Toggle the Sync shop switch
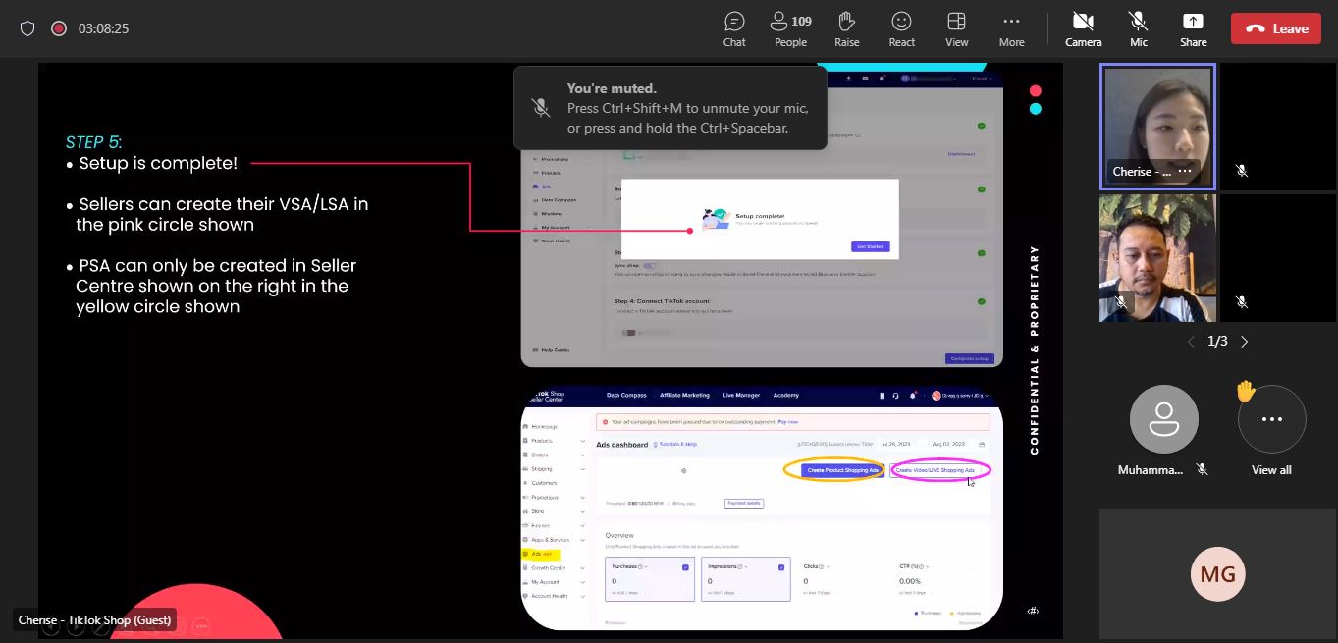1338x643 pixels. [649, 265]
